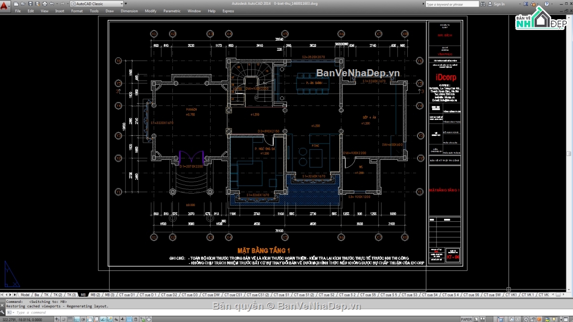573x322 pixels.
Task: Click the Plot printer icon
Action: (45, 4)
